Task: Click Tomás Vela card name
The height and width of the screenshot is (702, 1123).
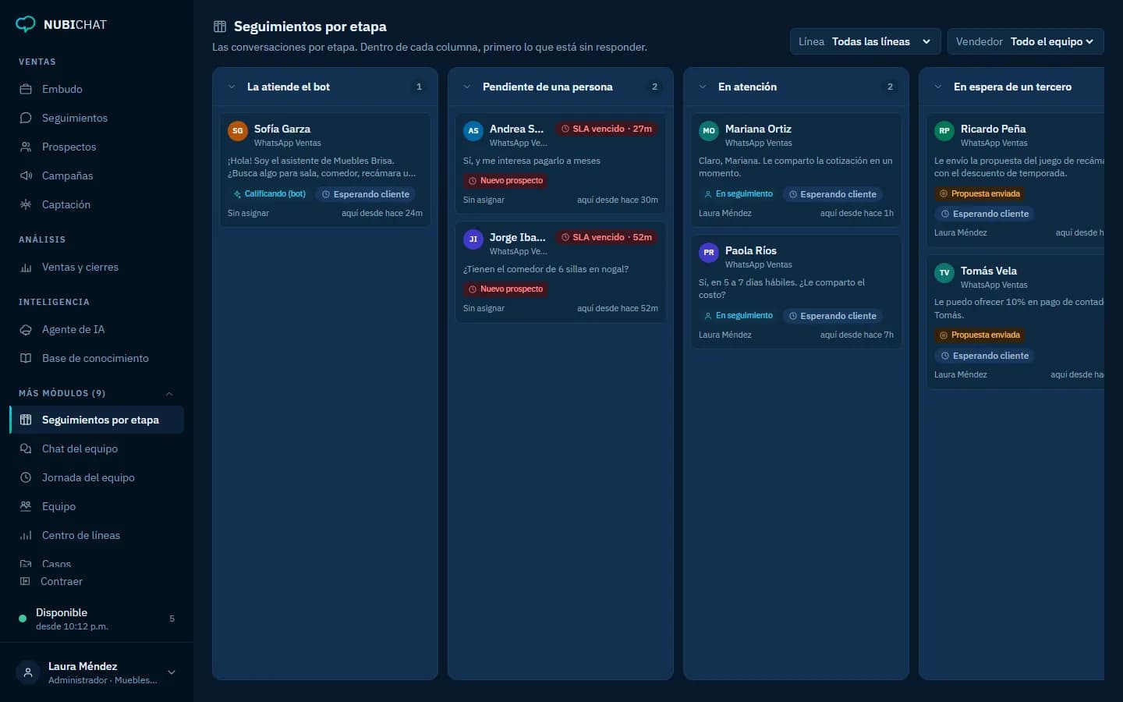Action: click(989, 271)
